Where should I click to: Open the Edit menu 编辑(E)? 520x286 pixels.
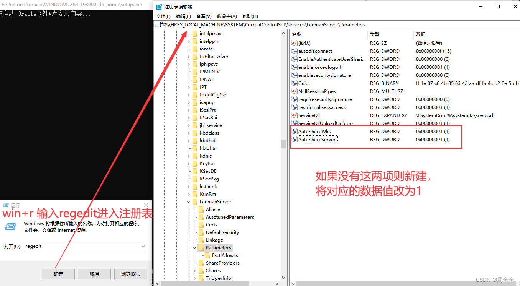183,16
